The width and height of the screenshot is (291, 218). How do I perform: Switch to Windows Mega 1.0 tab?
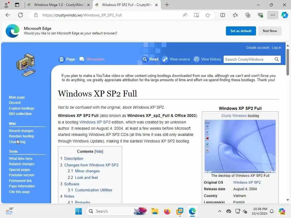coord(59,5)
